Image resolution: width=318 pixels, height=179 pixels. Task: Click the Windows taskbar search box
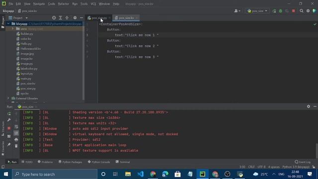point(55,174)
